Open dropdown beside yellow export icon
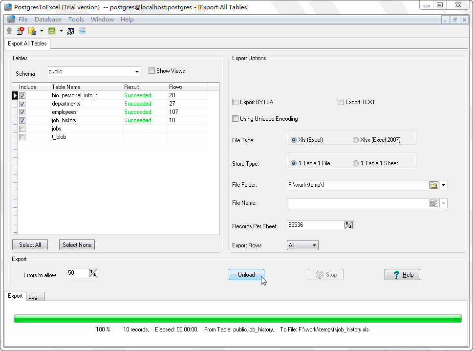This screenshot has width=473, height=351. [42, 31]
